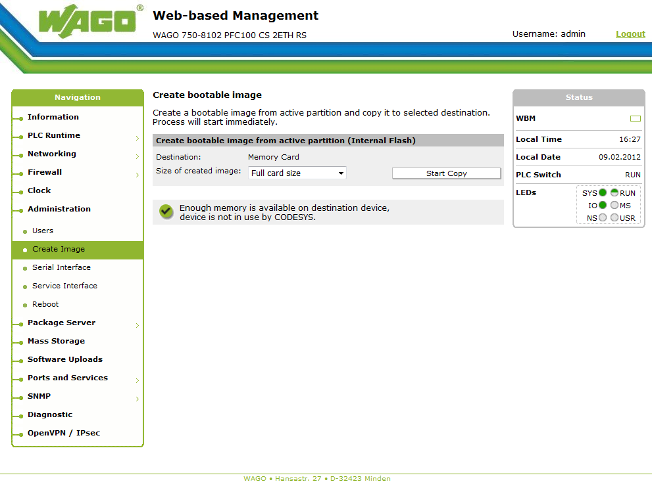652x490 pixels.
Task: Click the WAGO 750-8102 PFC100 device name
Action: pos(230,35)
